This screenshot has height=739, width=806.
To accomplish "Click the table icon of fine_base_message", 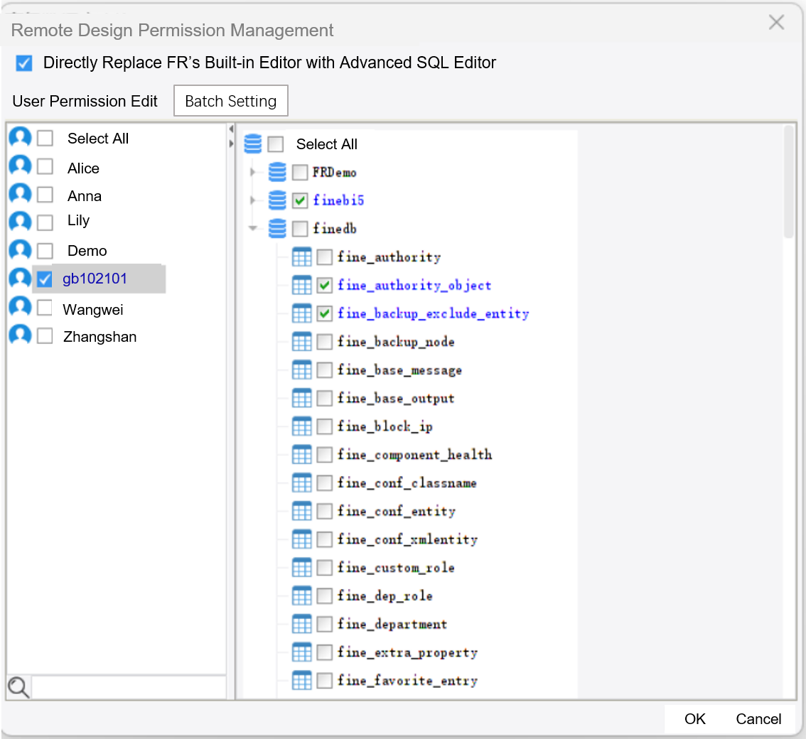I will pos(302,369).
